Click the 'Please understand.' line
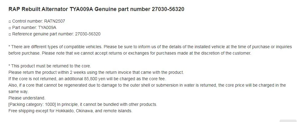This screenshot has height=122, width=305. click(x=27, y=98)
